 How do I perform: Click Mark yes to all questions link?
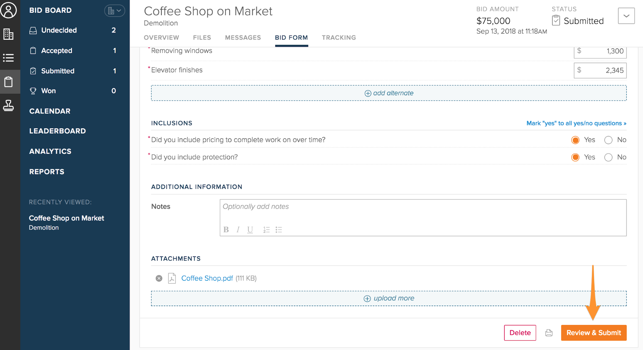576,123
